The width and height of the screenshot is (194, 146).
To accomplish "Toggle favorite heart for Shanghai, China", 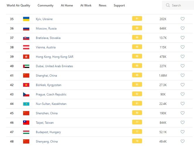I will click(183, 75).
